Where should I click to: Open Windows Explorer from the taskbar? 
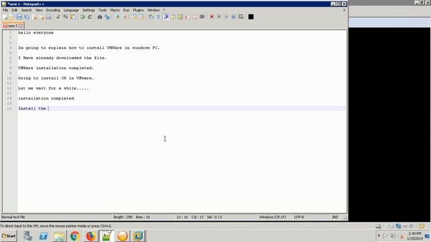(59, 236)
